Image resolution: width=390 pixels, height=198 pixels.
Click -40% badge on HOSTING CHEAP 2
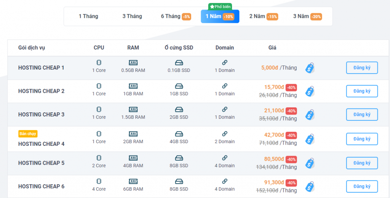(291, 88)
